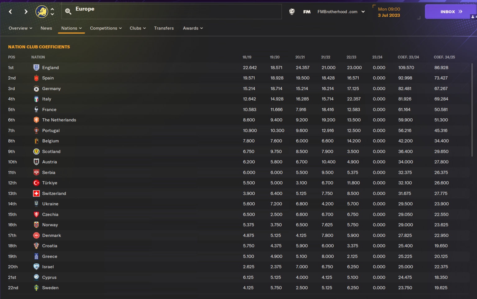Click the Scotland flag icon
This screenshot has width=477, height=299.
pos(36,151)
